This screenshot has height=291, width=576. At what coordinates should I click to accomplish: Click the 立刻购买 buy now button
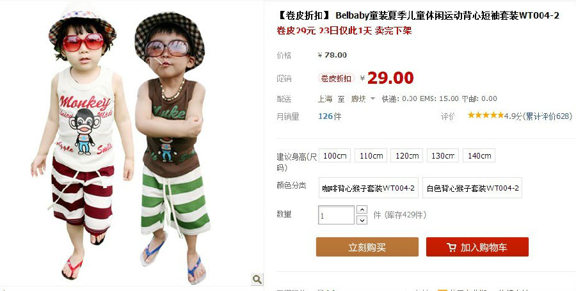point(367,247)
